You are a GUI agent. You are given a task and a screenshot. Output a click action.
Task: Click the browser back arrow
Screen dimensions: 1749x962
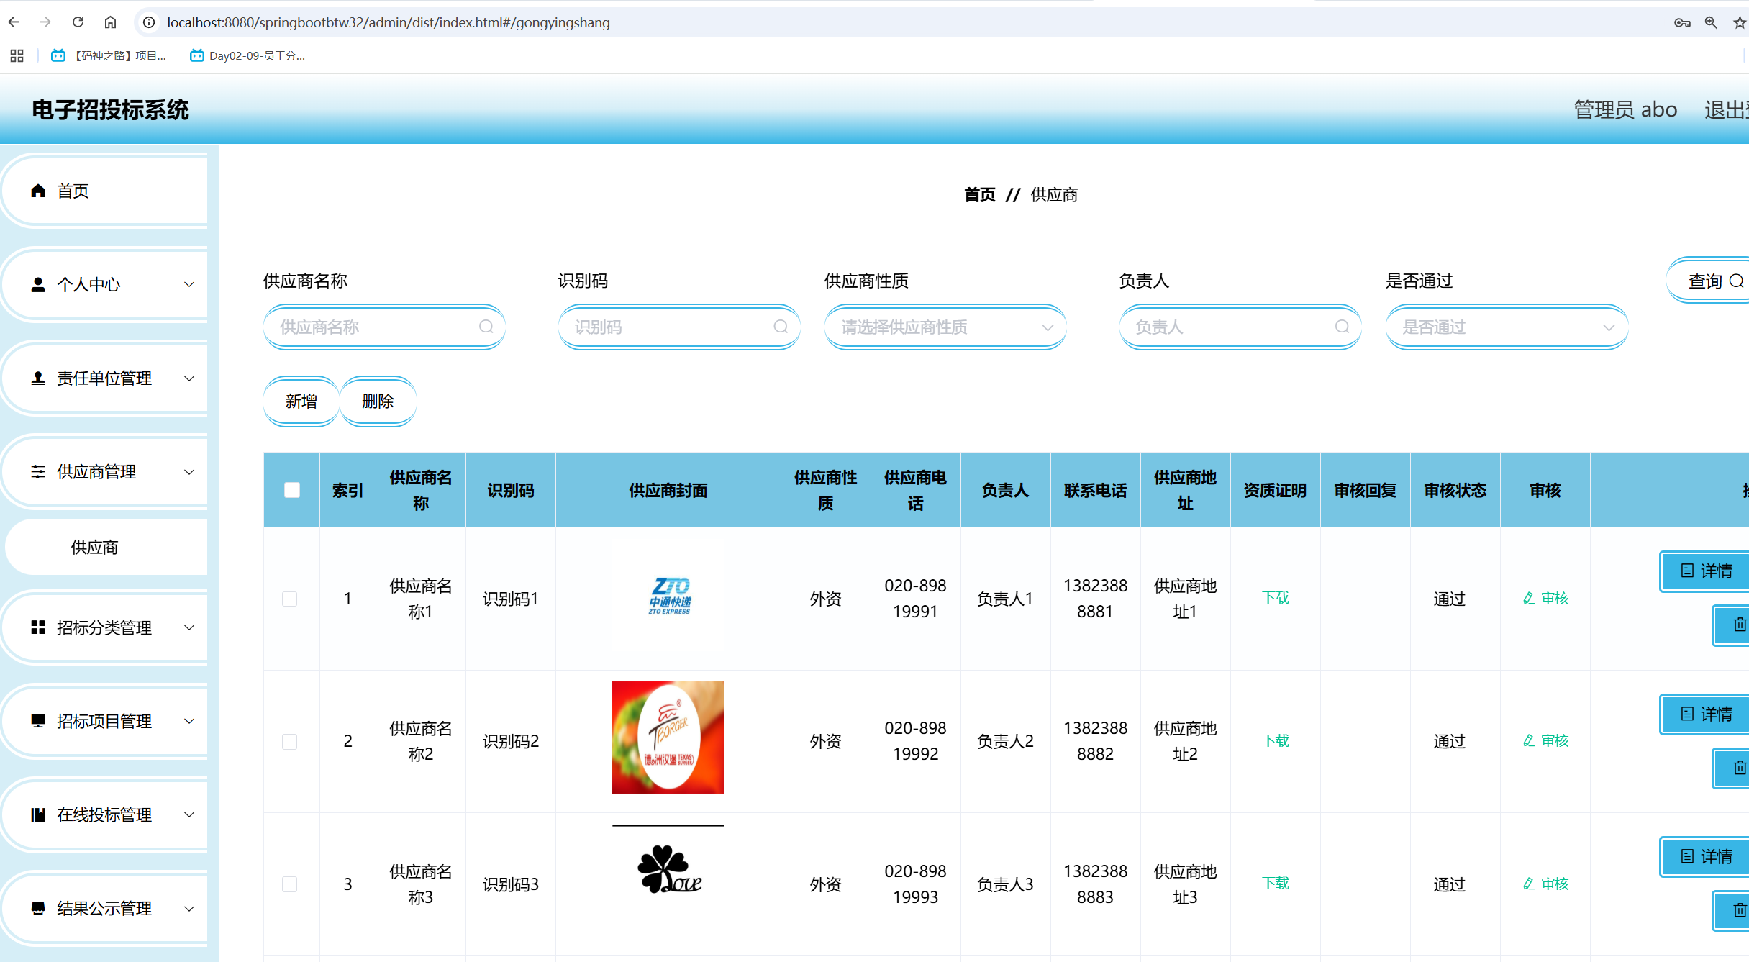click(14, 22)
